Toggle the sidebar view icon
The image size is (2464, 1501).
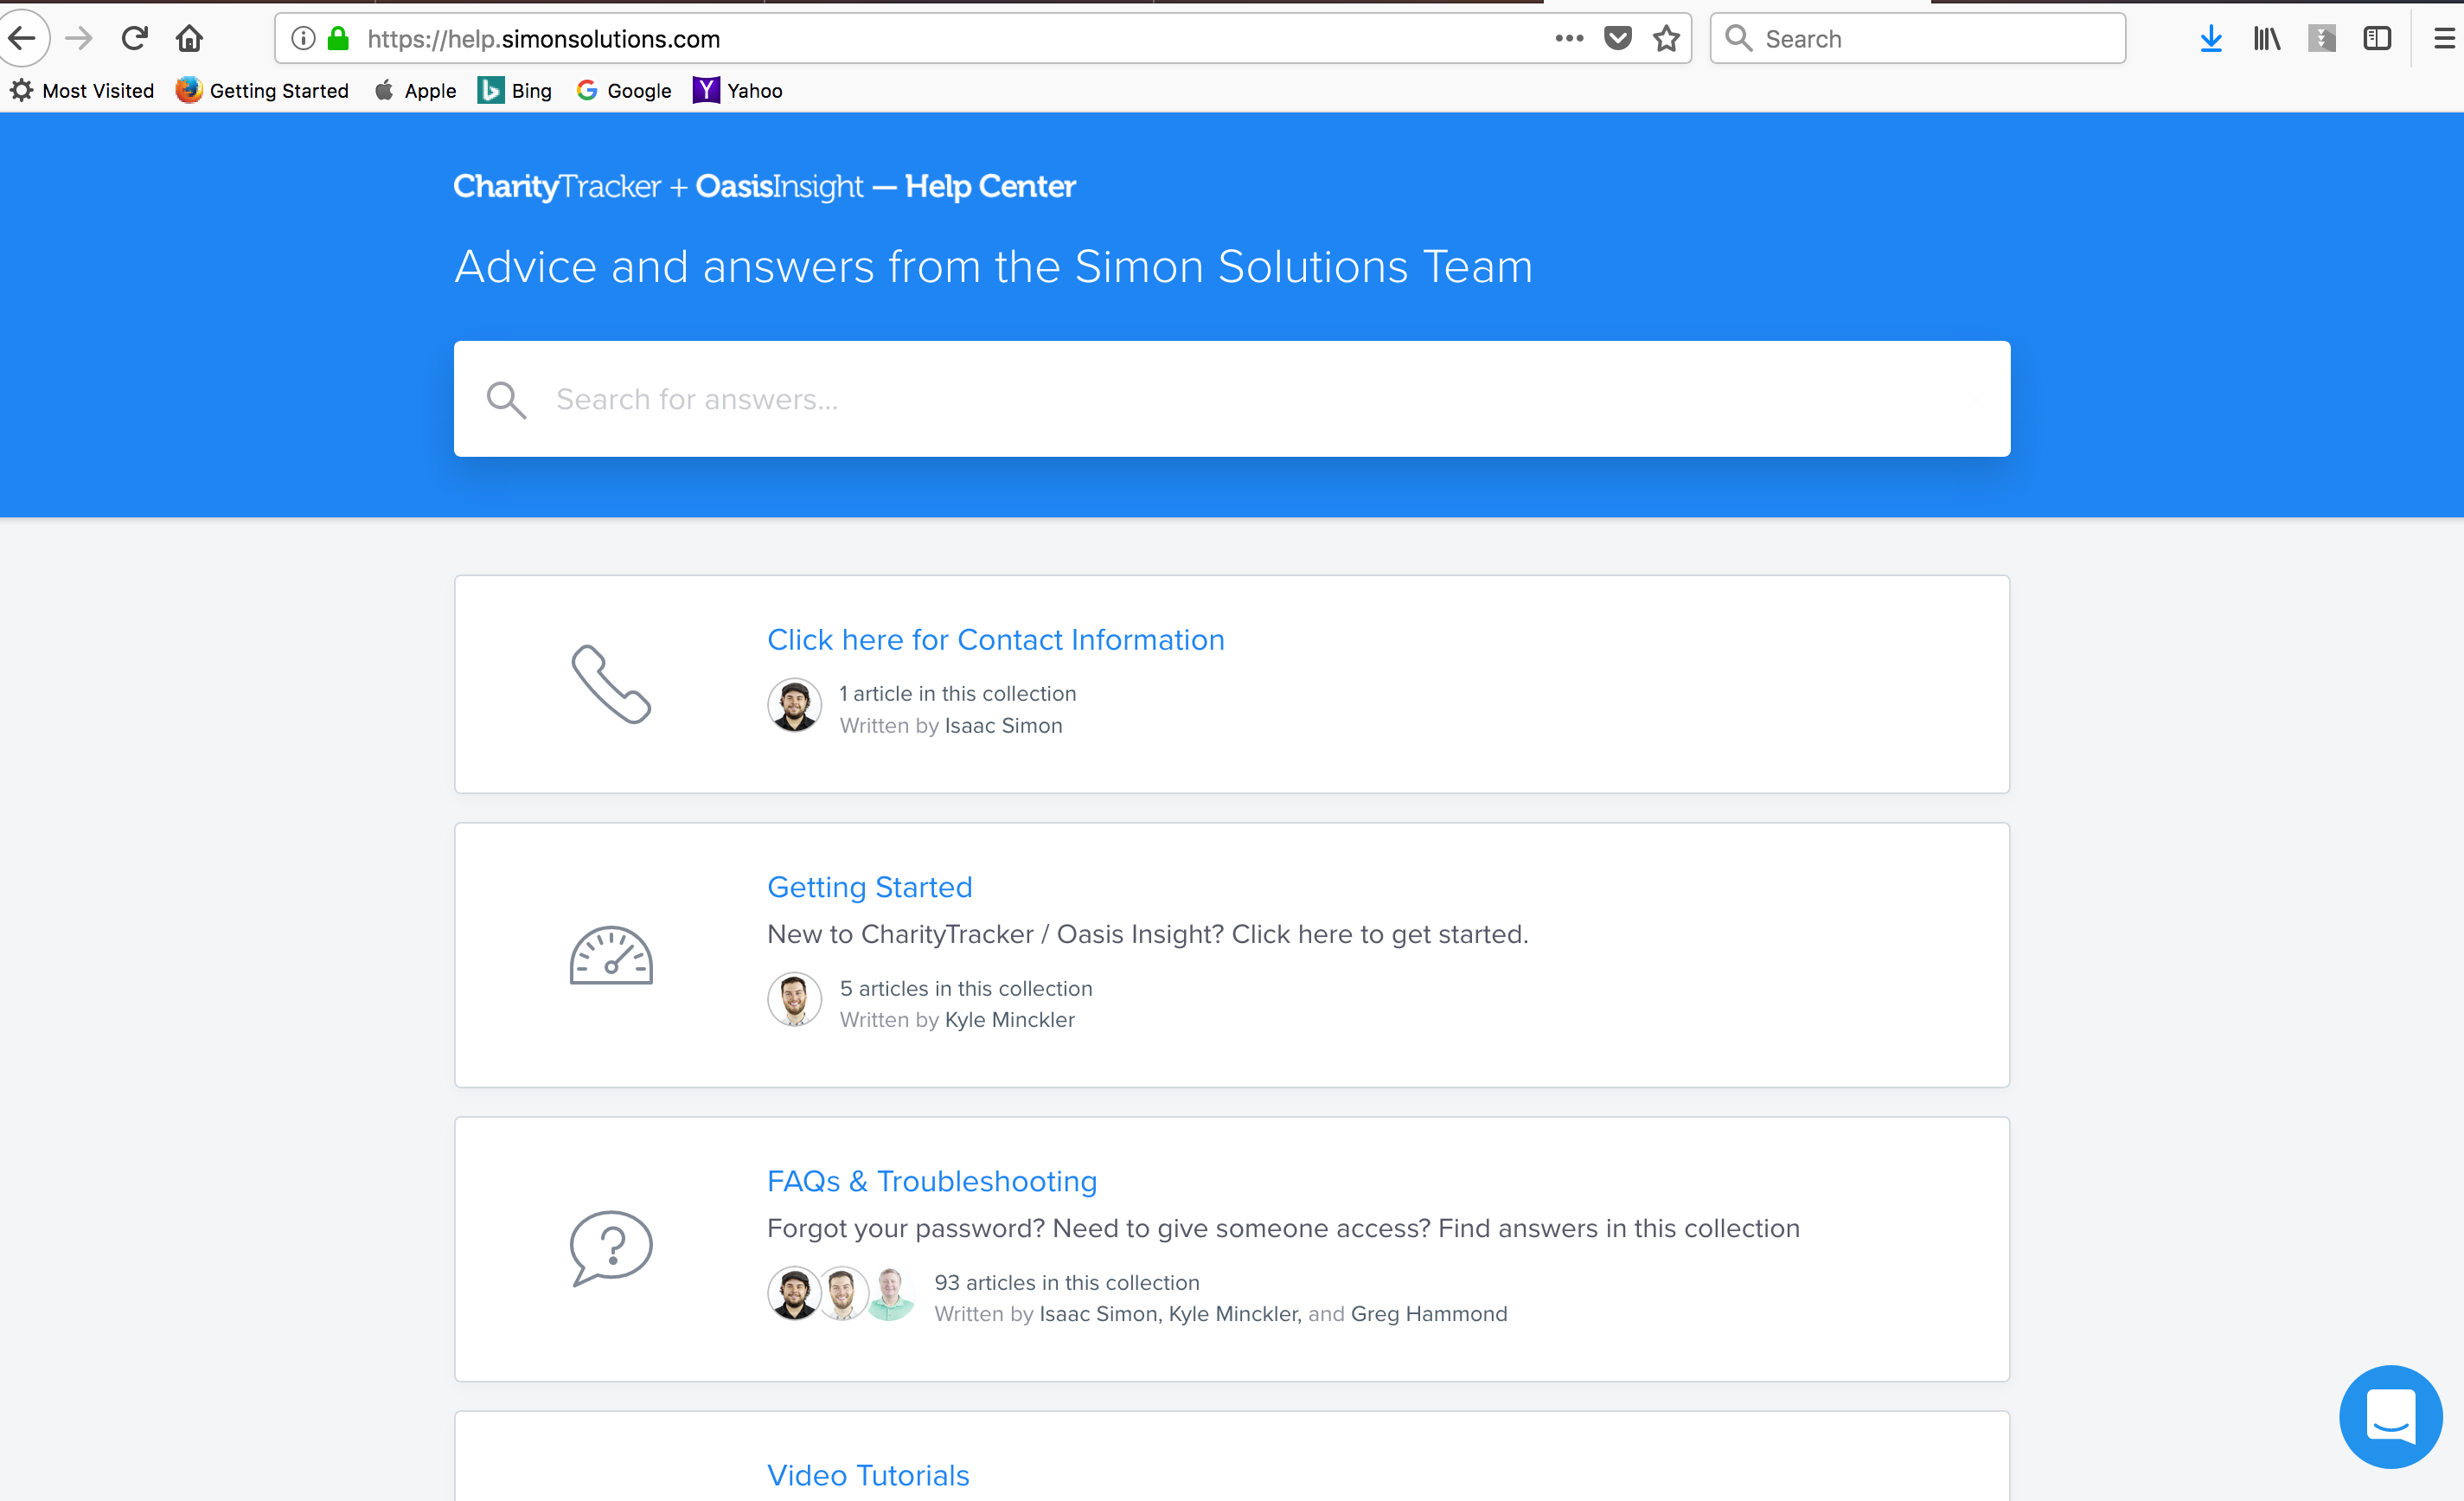[x=2377, y=39]
